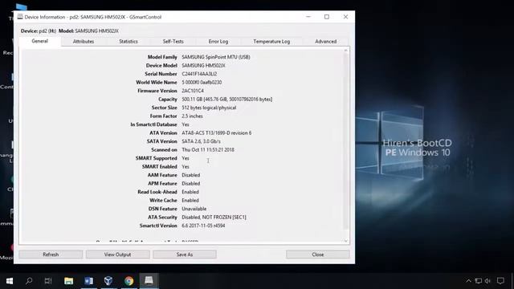Click the Save As button
Image resolution: width=514 pixels, height=289 pixels.
(x=185, y=254)
